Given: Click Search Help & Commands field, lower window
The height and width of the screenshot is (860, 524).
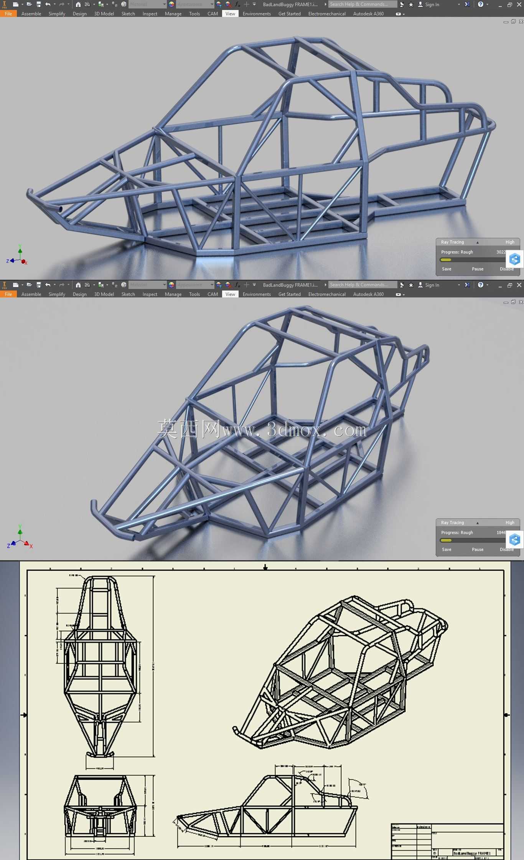Looking at the screenshot, I should [363, 285].
